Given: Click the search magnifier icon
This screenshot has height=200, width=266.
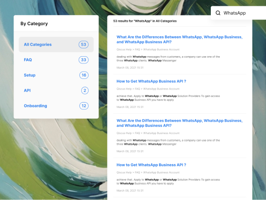Looking at the screenshot, I should pyautogui.click(x=218, y=13).
